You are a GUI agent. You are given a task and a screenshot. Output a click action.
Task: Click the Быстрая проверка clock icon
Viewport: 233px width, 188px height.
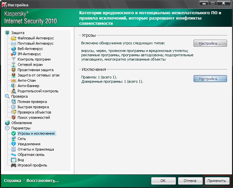click(x=14, y=107)
